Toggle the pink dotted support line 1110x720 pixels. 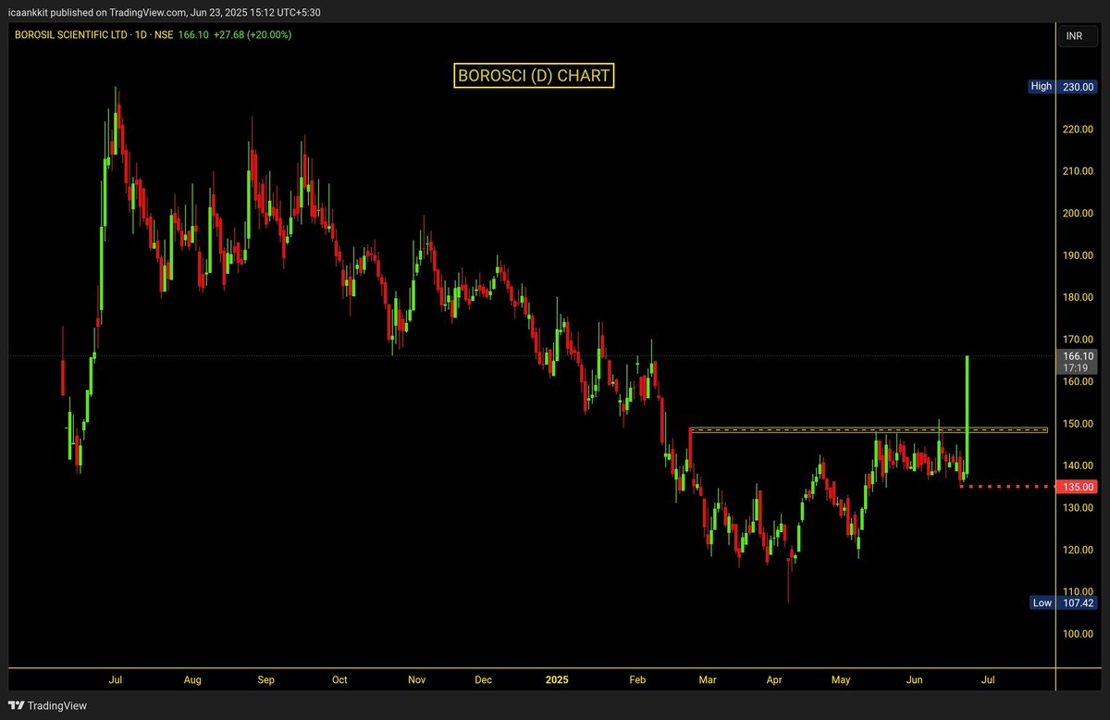pos(1008,485)
